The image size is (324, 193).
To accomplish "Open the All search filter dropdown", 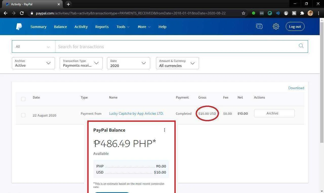I will pos(33,46).
